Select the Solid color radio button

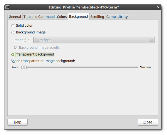[13, 26]
